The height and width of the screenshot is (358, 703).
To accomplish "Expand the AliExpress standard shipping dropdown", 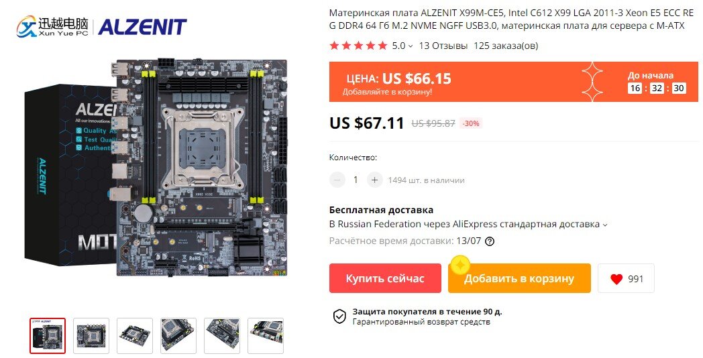I will (605, 225).
